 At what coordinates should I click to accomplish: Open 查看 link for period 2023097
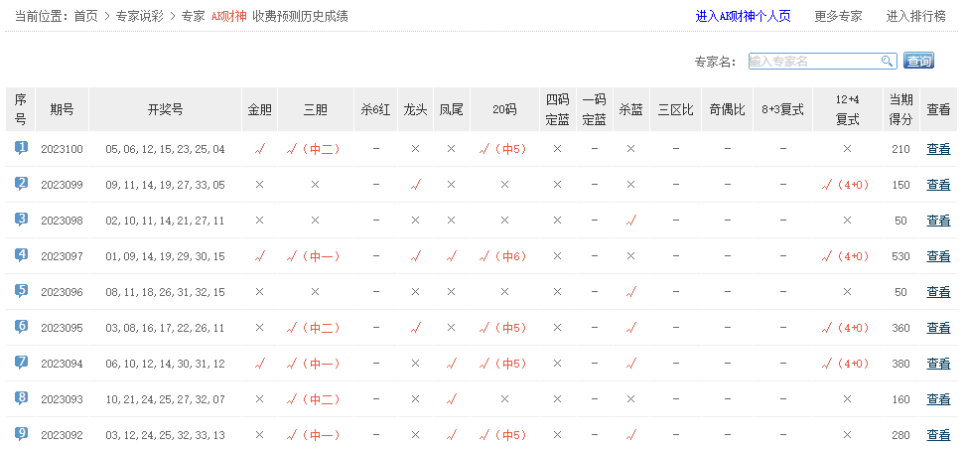tap(937, 256)
